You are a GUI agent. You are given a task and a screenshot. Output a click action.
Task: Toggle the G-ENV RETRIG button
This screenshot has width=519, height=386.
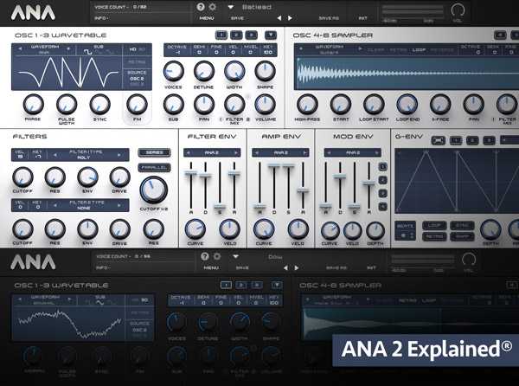point(434,236)
